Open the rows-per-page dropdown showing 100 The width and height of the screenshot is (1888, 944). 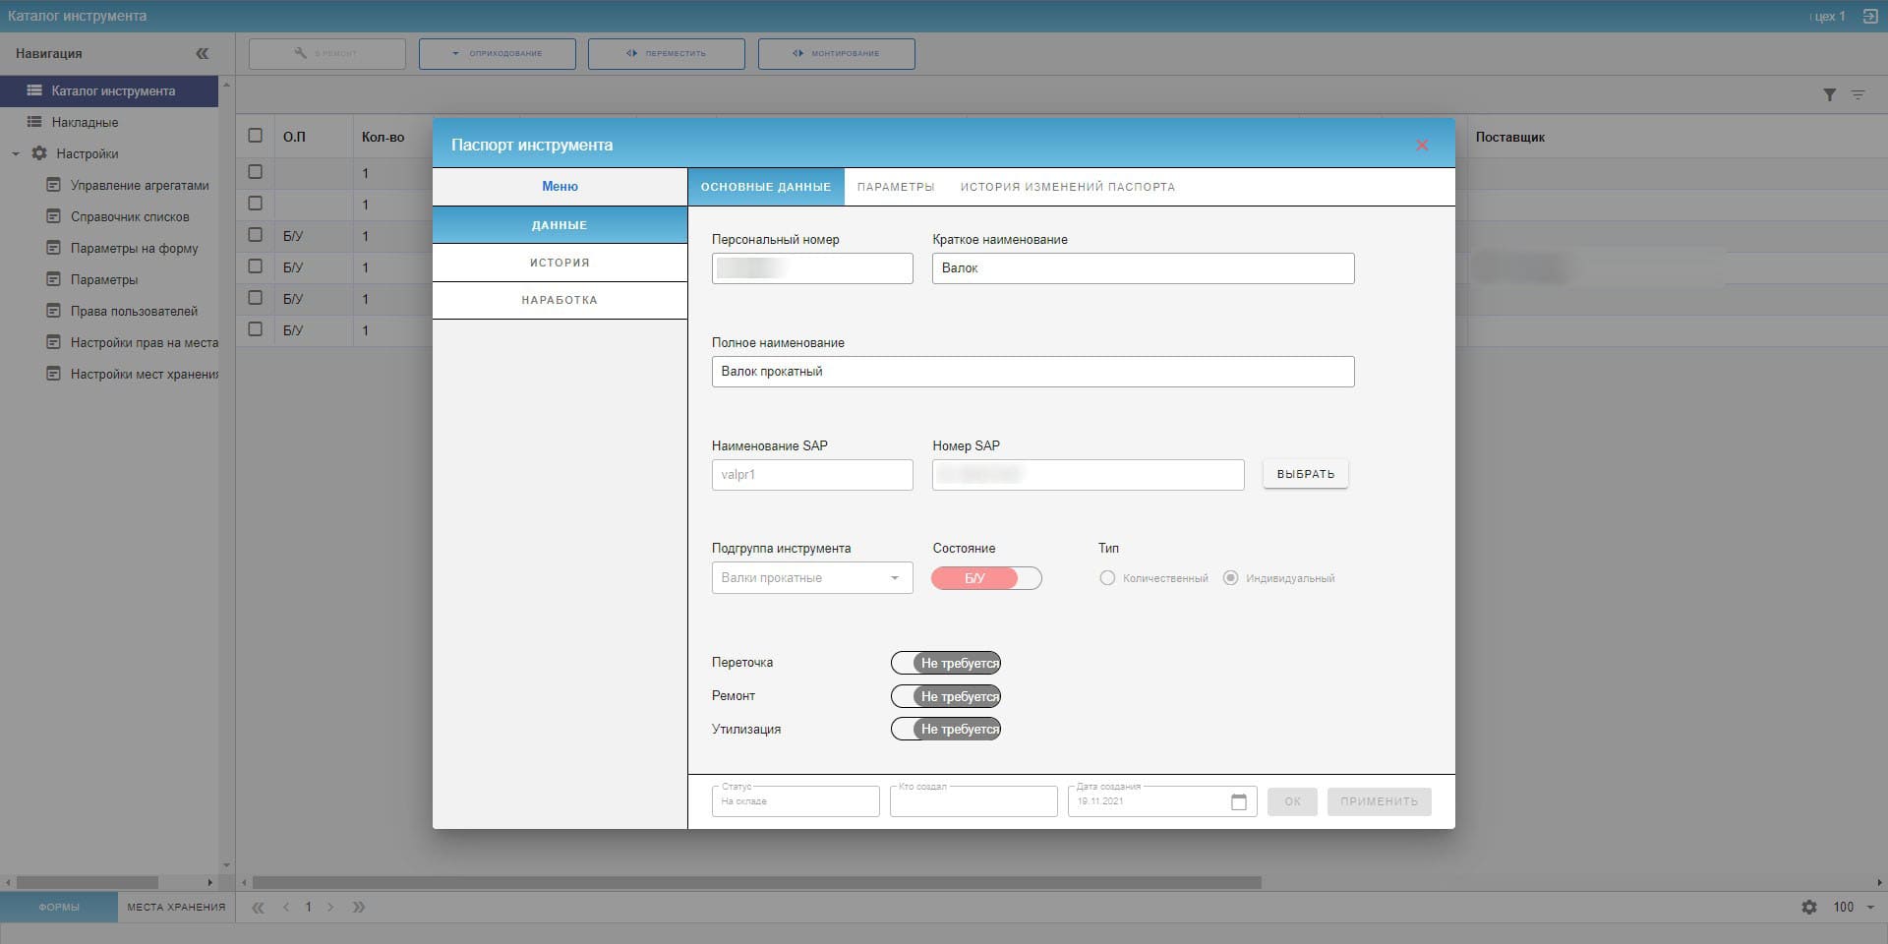pos(1854,908)
